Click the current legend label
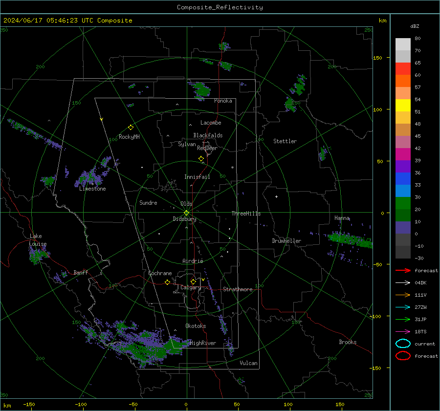 click(425, 344)
